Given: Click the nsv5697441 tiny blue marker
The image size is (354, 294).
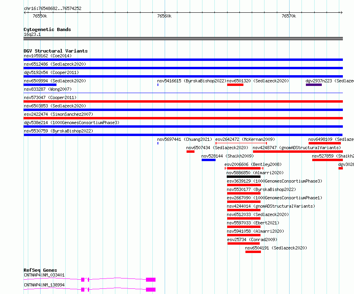Looking at the screenshot, I should (158, 143).
